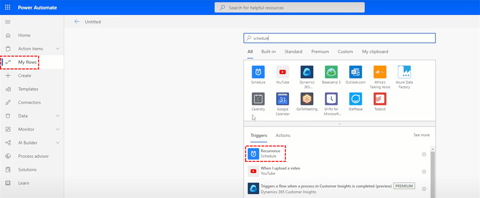The image size is (480, 198).
Task: Expand the AI Builder section chevron
Action: tap(58, 143)
